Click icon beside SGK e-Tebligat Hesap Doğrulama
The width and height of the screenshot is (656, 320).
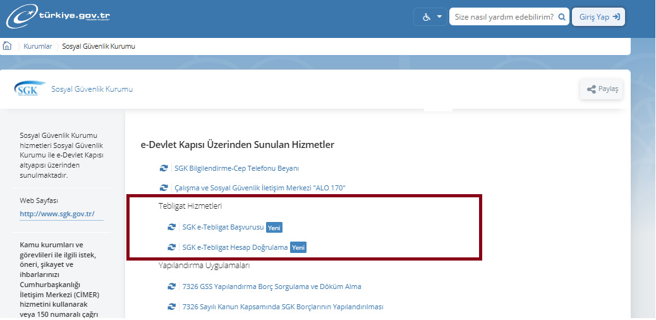[x=171, y=247]
